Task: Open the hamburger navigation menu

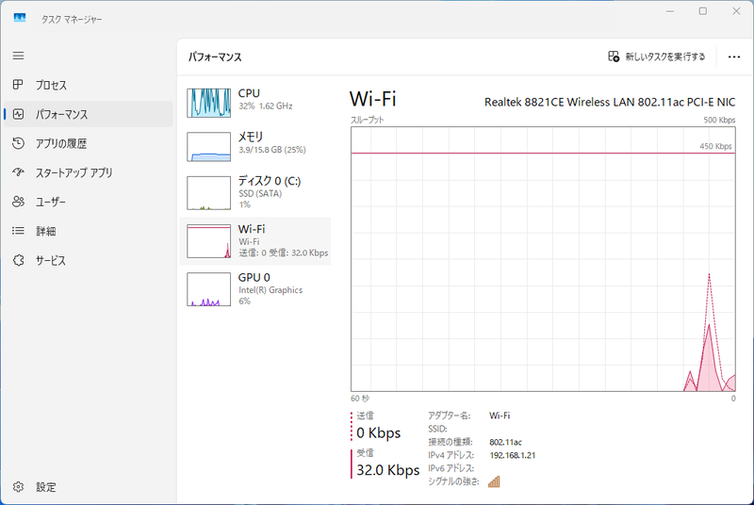Action: [x=18, y=56]
